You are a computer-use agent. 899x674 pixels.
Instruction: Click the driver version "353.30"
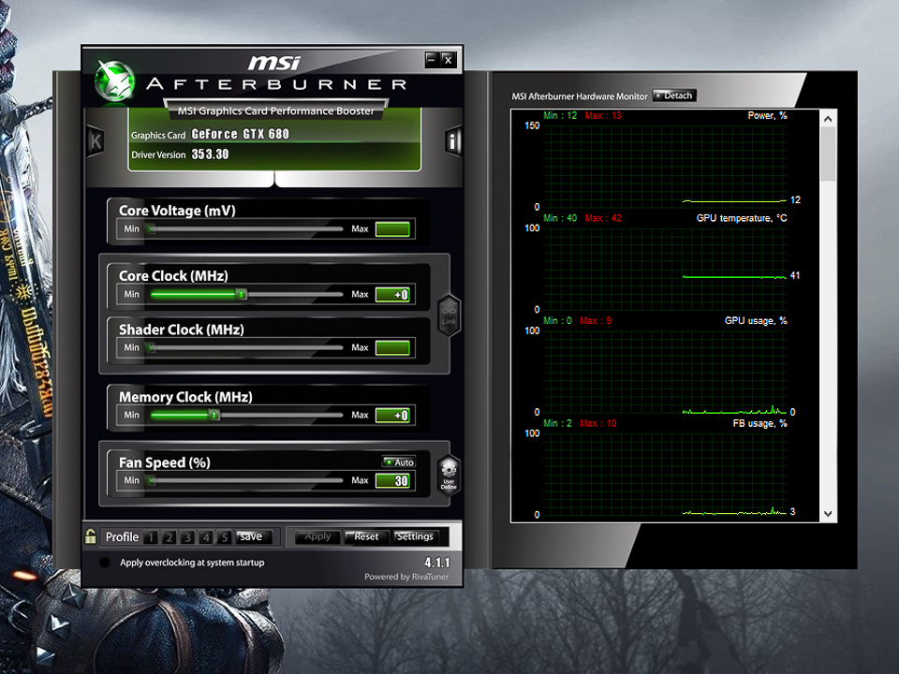(x=210, y=154)
